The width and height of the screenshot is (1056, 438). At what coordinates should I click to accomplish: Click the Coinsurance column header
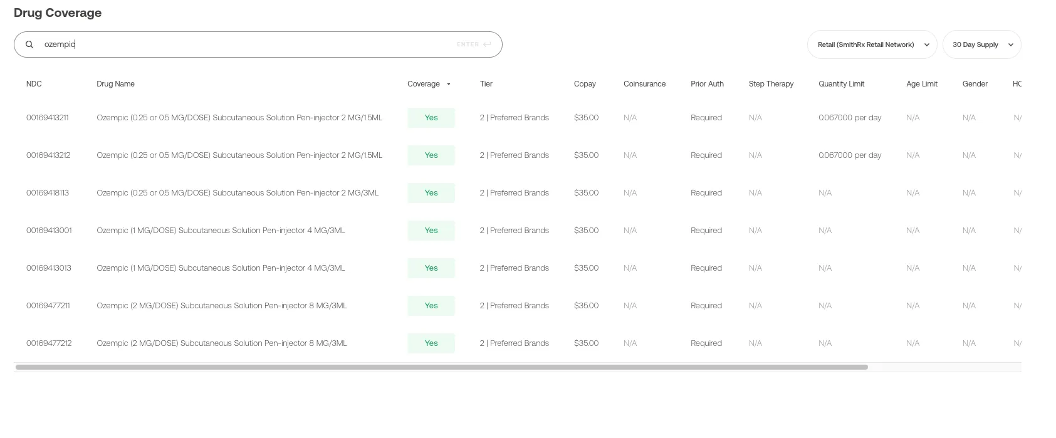point(644,84)
